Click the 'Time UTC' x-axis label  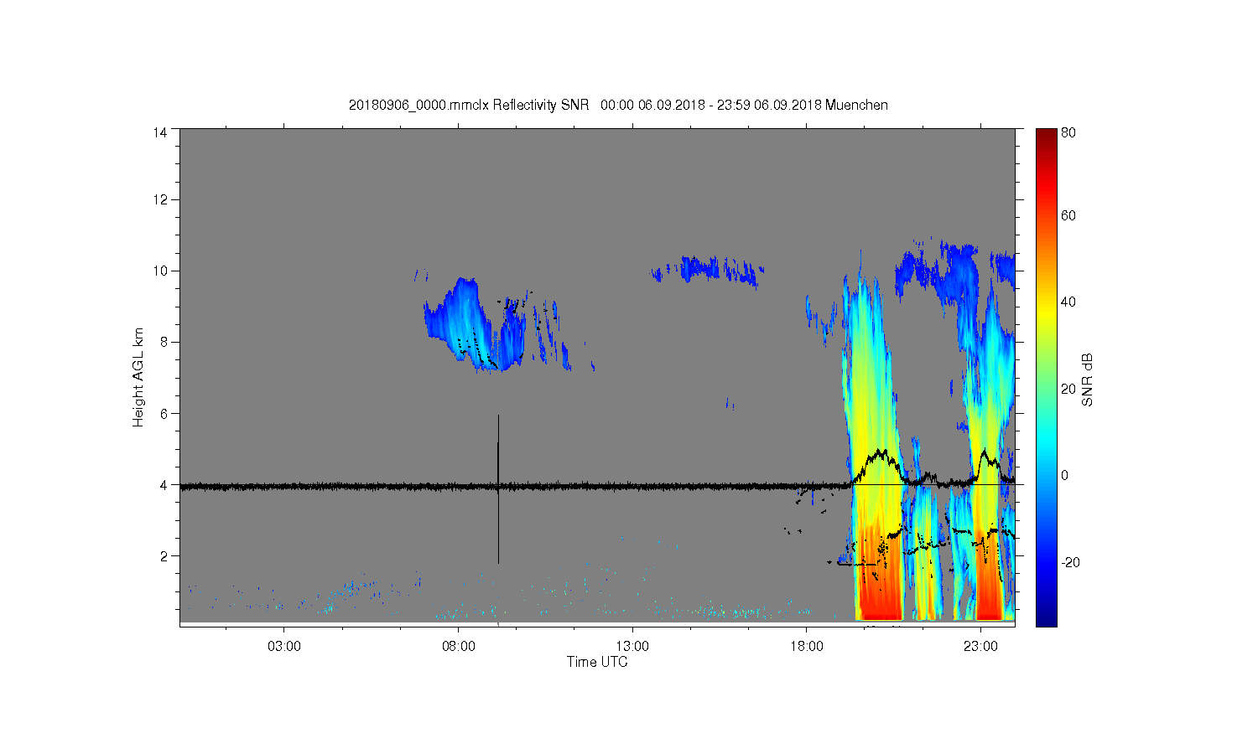pos(597,662)
